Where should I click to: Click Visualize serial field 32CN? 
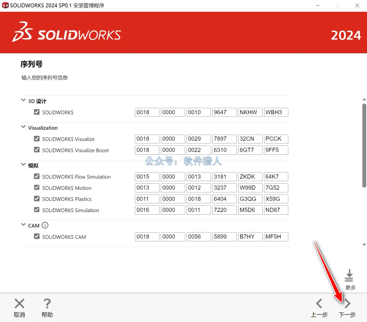[x=250, y=139]
